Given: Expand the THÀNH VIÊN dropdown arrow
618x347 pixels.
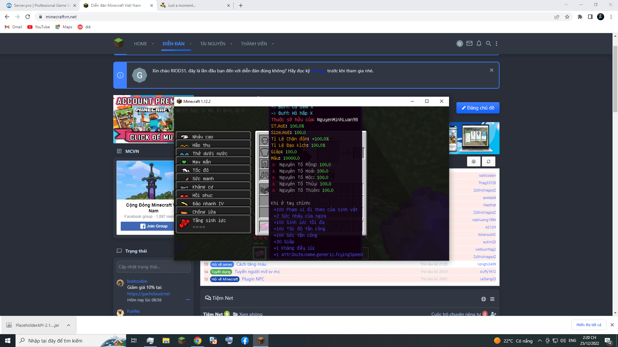Looking at the screenshot, I should point(273,44).
